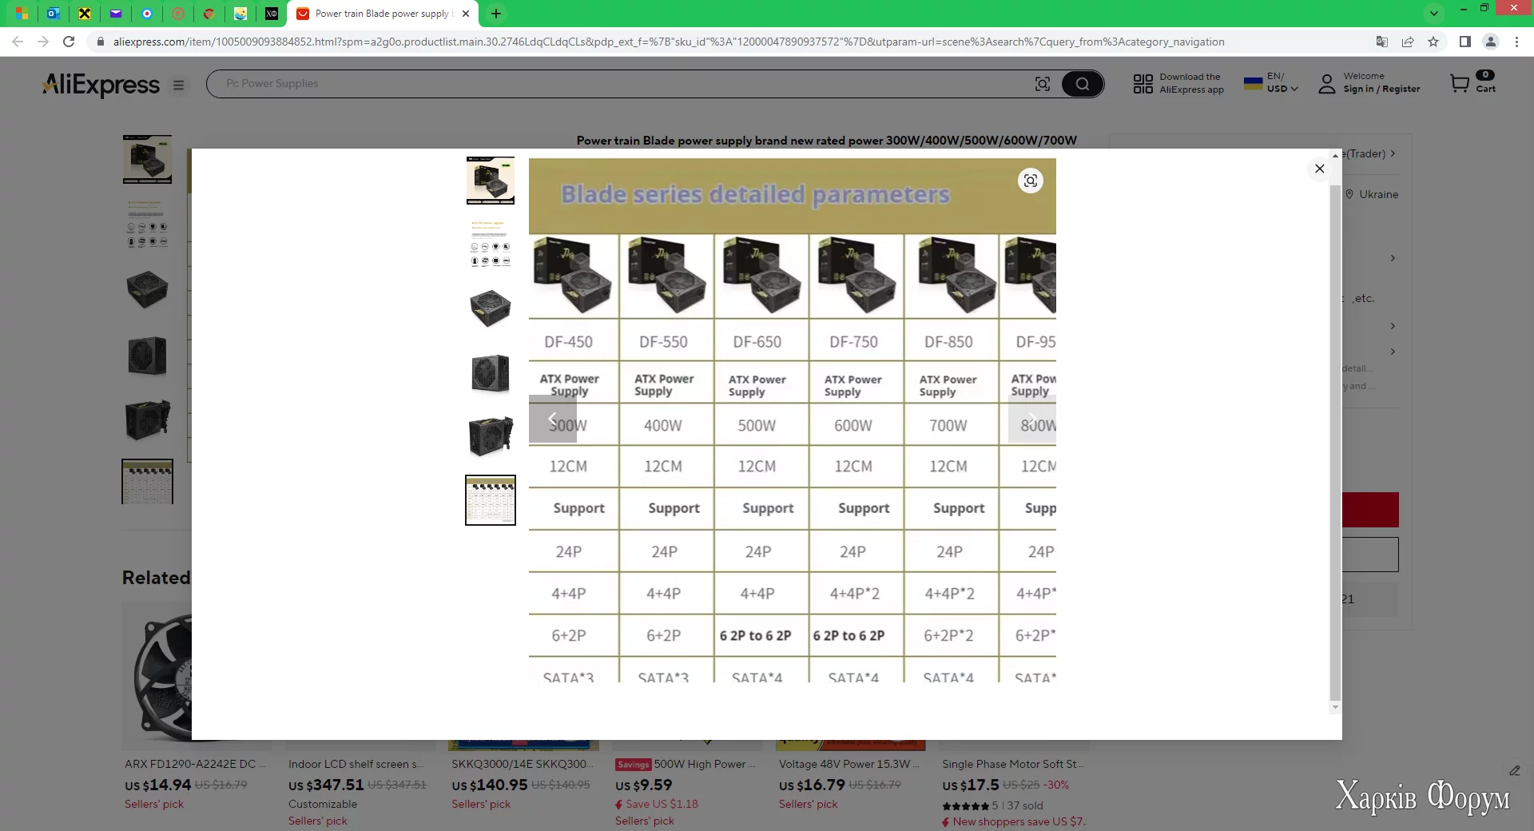Bookmark this page with the star icon

tap(1433, 42)
